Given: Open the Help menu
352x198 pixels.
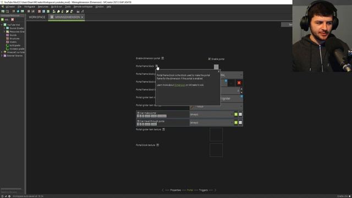Looking at the screenshot, I should pos(109,7).
